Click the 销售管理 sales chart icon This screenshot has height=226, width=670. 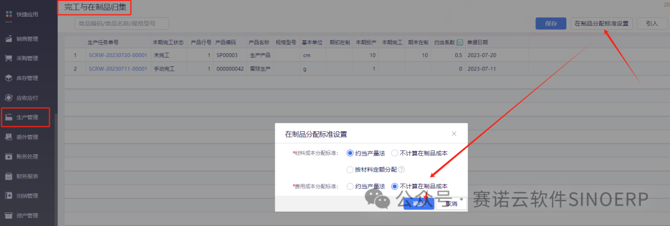coord(9,39)
